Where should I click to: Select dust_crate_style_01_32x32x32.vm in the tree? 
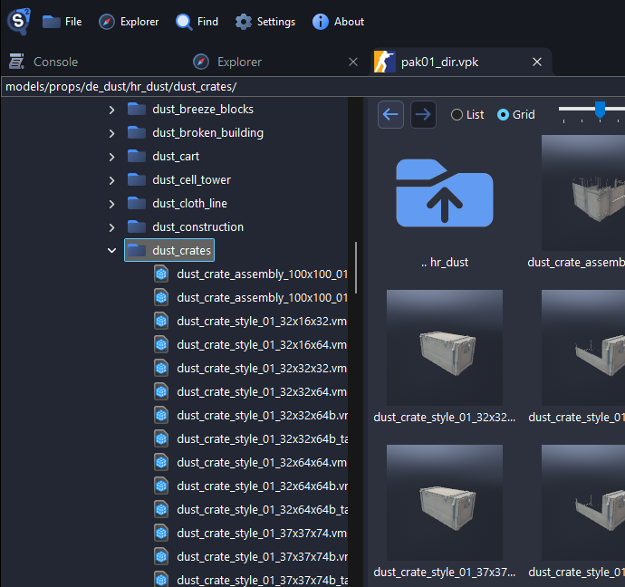[x=262, y=368]
